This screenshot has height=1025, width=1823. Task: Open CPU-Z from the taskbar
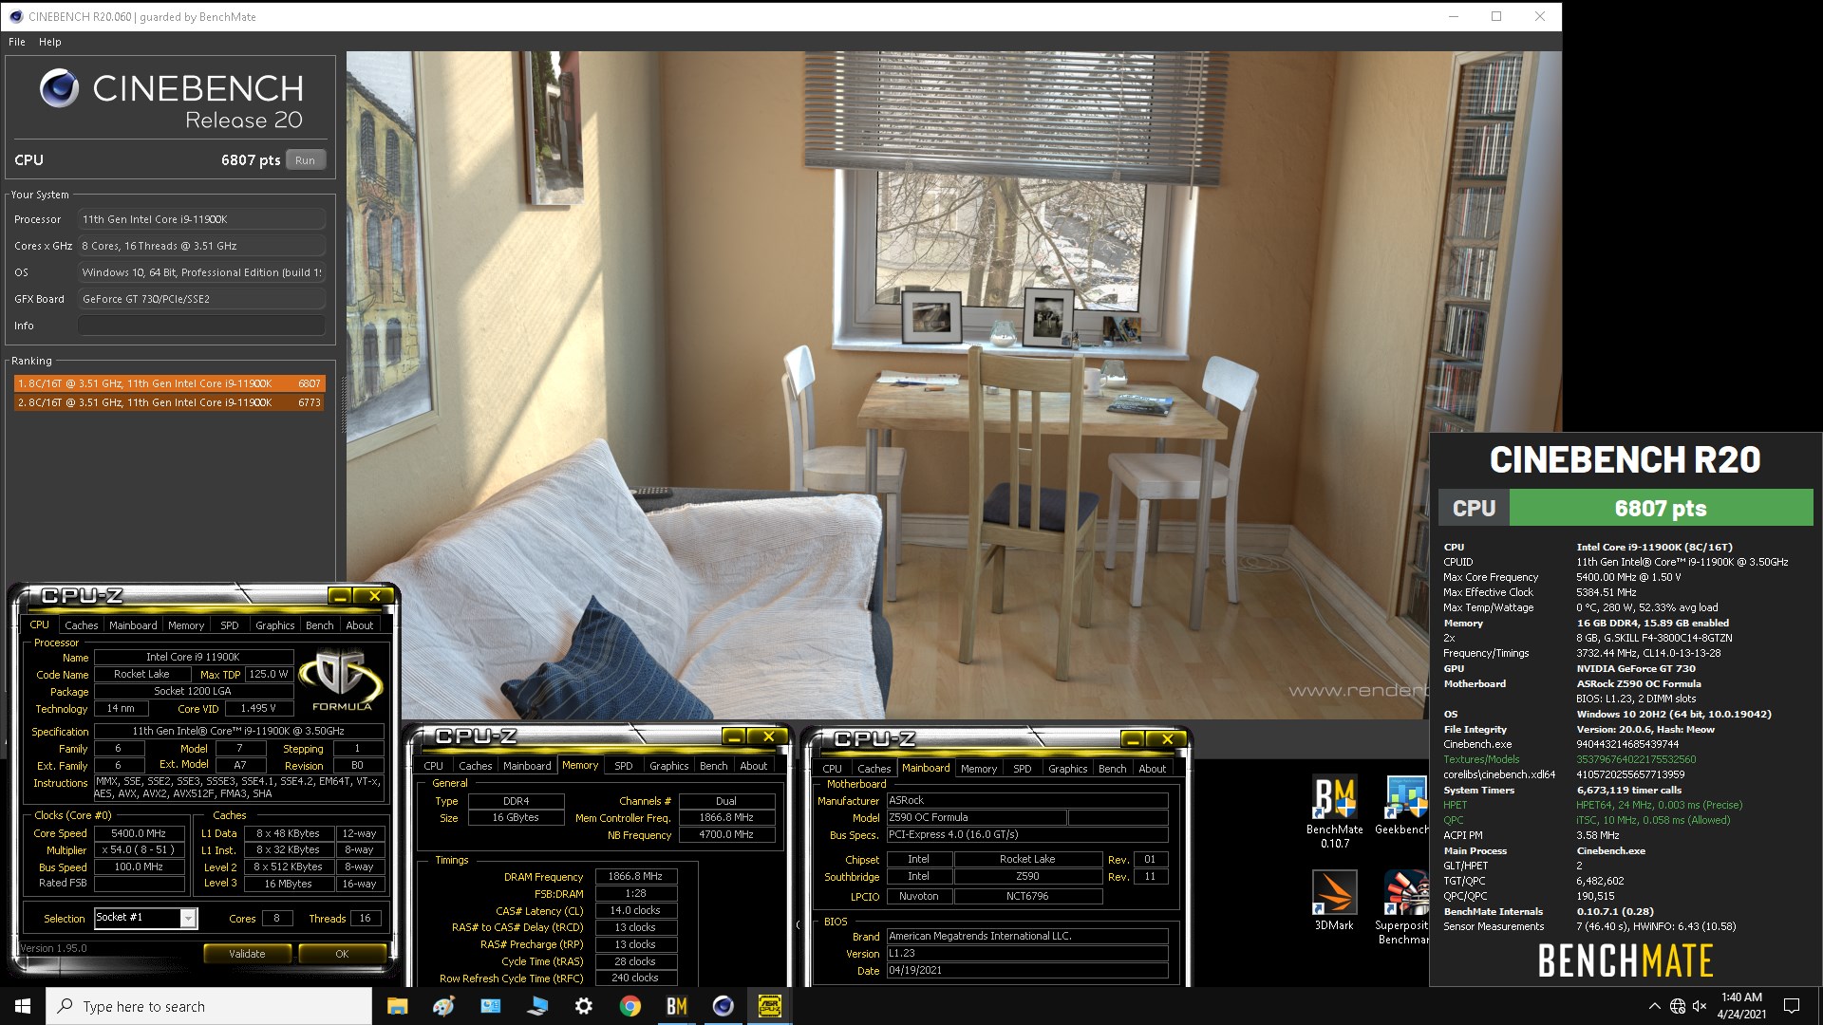[770, 1006]
